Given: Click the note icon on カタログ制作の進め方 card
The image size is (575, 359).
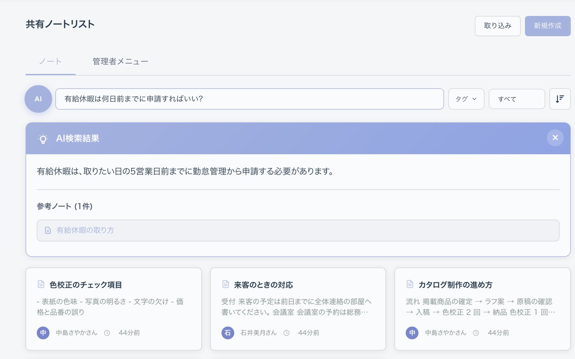Looking at the screenshot, I should coord(410,284).
